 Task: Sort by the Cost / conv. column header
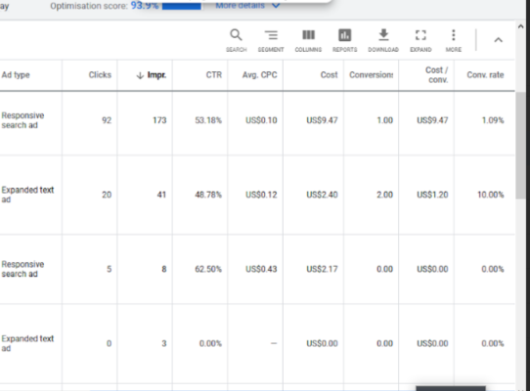pos(437,75)
